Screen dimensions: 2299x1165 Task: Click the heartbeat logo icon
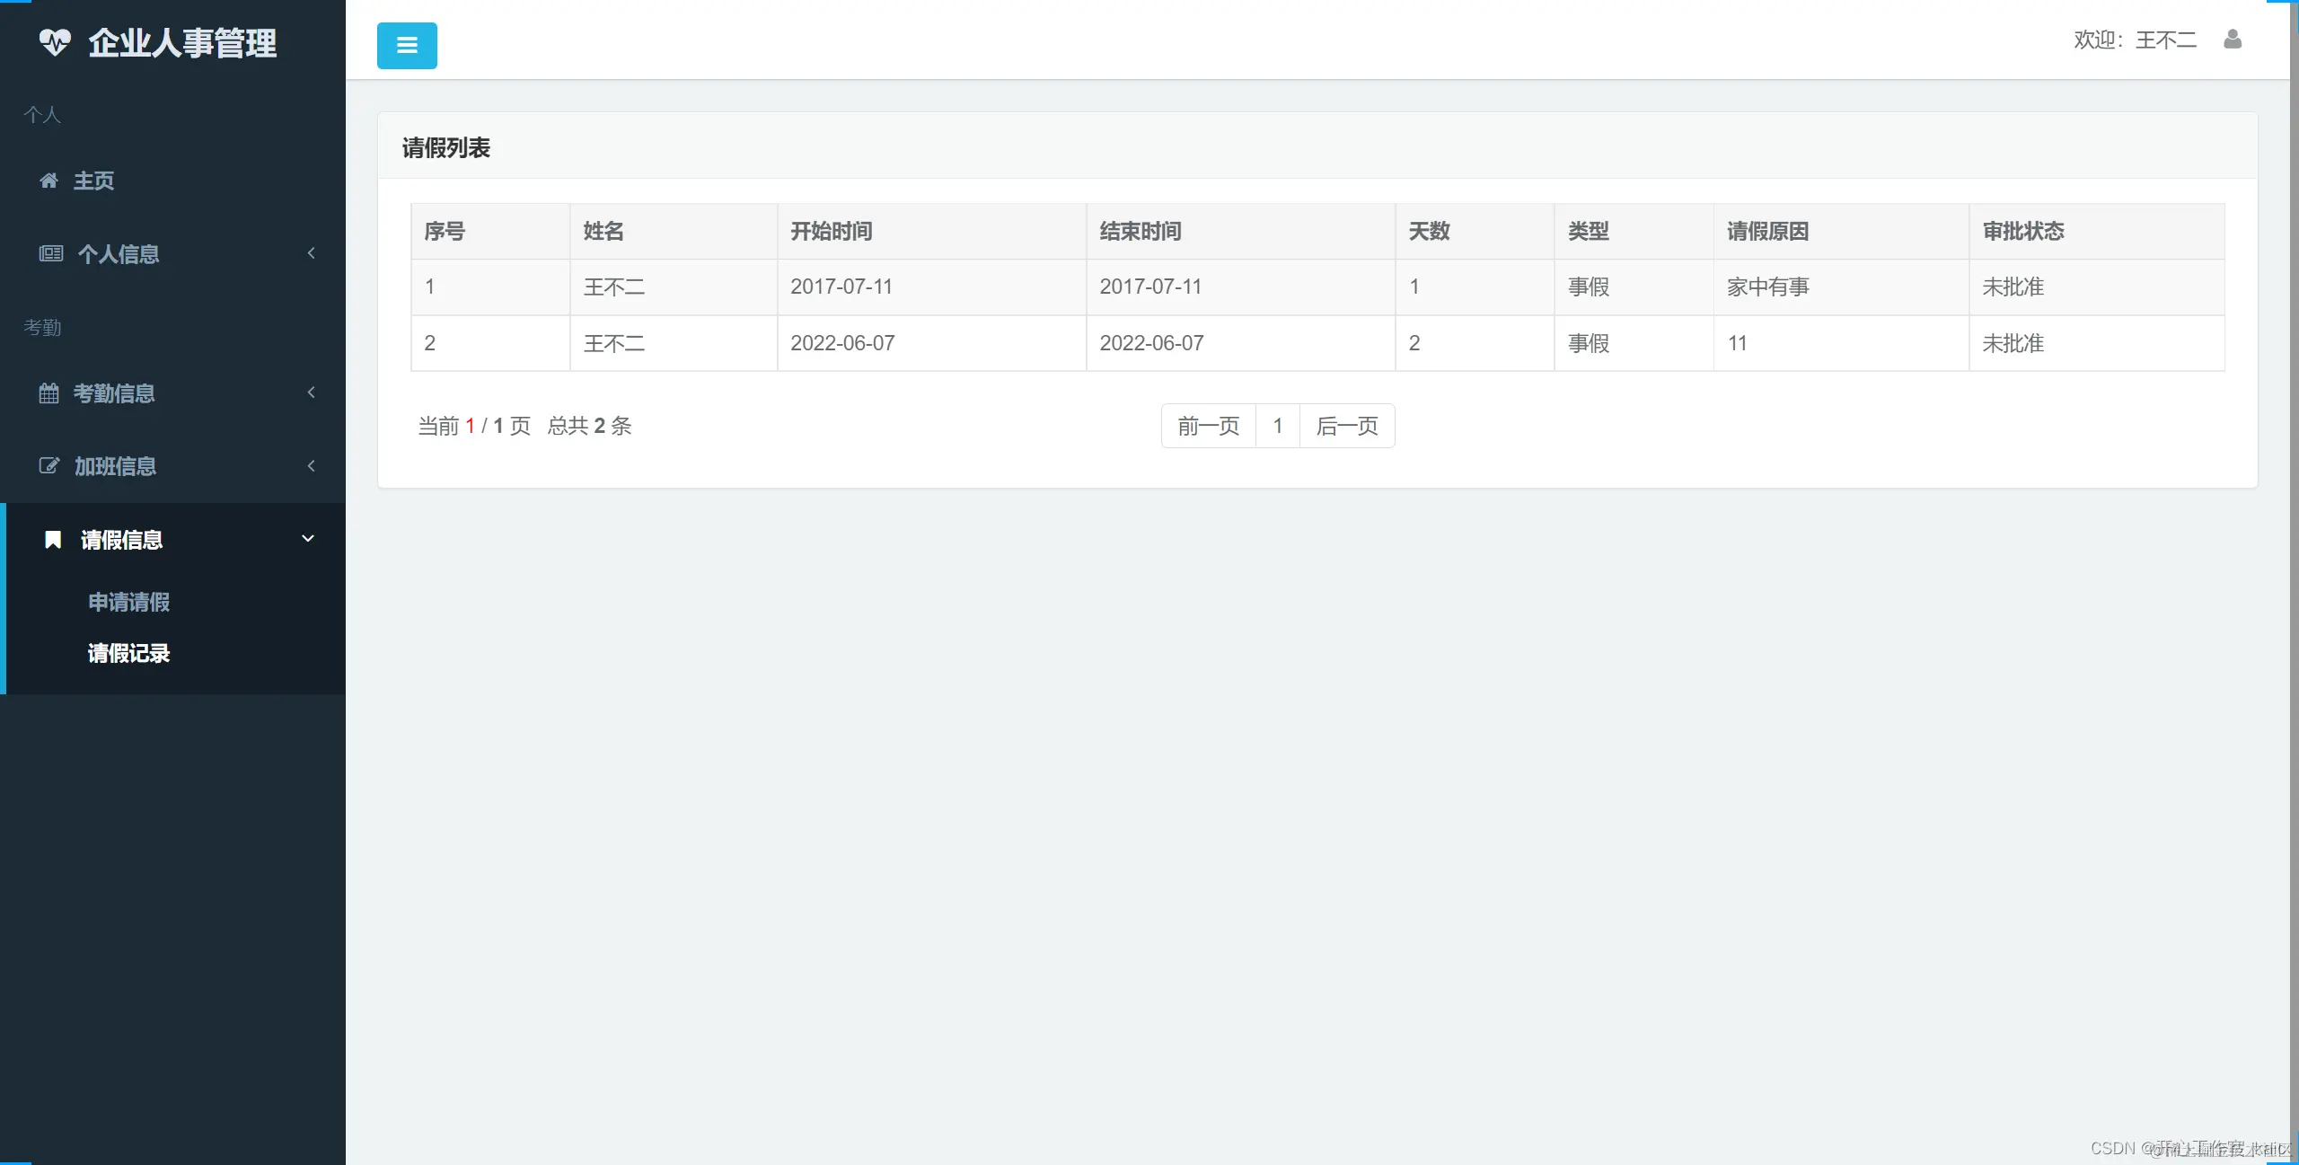click(x=55, y=42)
